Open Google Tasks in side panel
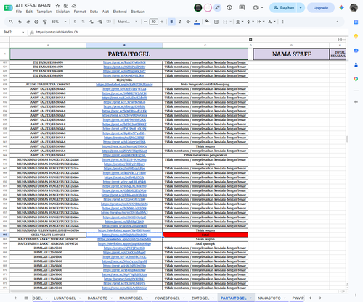 (x=356, y=51)
